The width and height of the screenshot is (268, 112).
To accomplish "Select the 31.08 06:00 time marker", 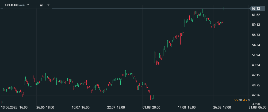I will (x=257, y=107).
